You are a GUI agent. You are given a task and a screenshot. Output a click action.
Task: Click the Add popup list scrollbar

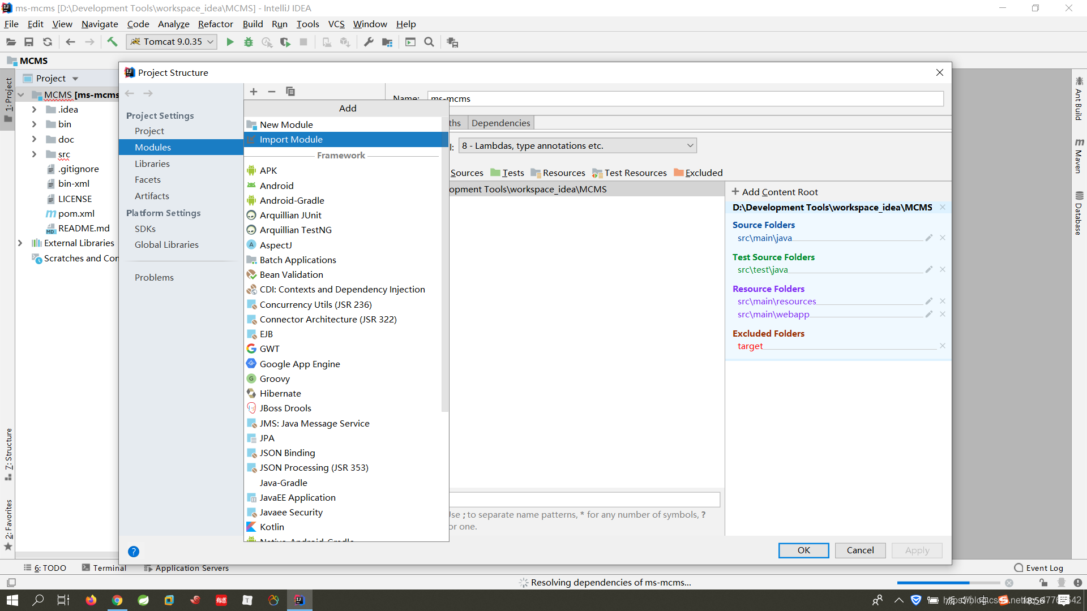[x=444, y=264]
